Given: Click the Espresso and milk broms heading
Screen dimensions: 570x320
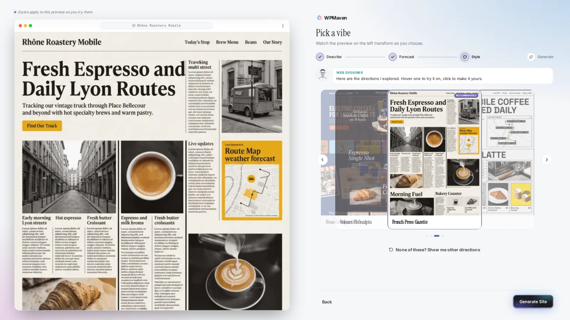Looking at the screenshot, I should (x=134, y=220).
